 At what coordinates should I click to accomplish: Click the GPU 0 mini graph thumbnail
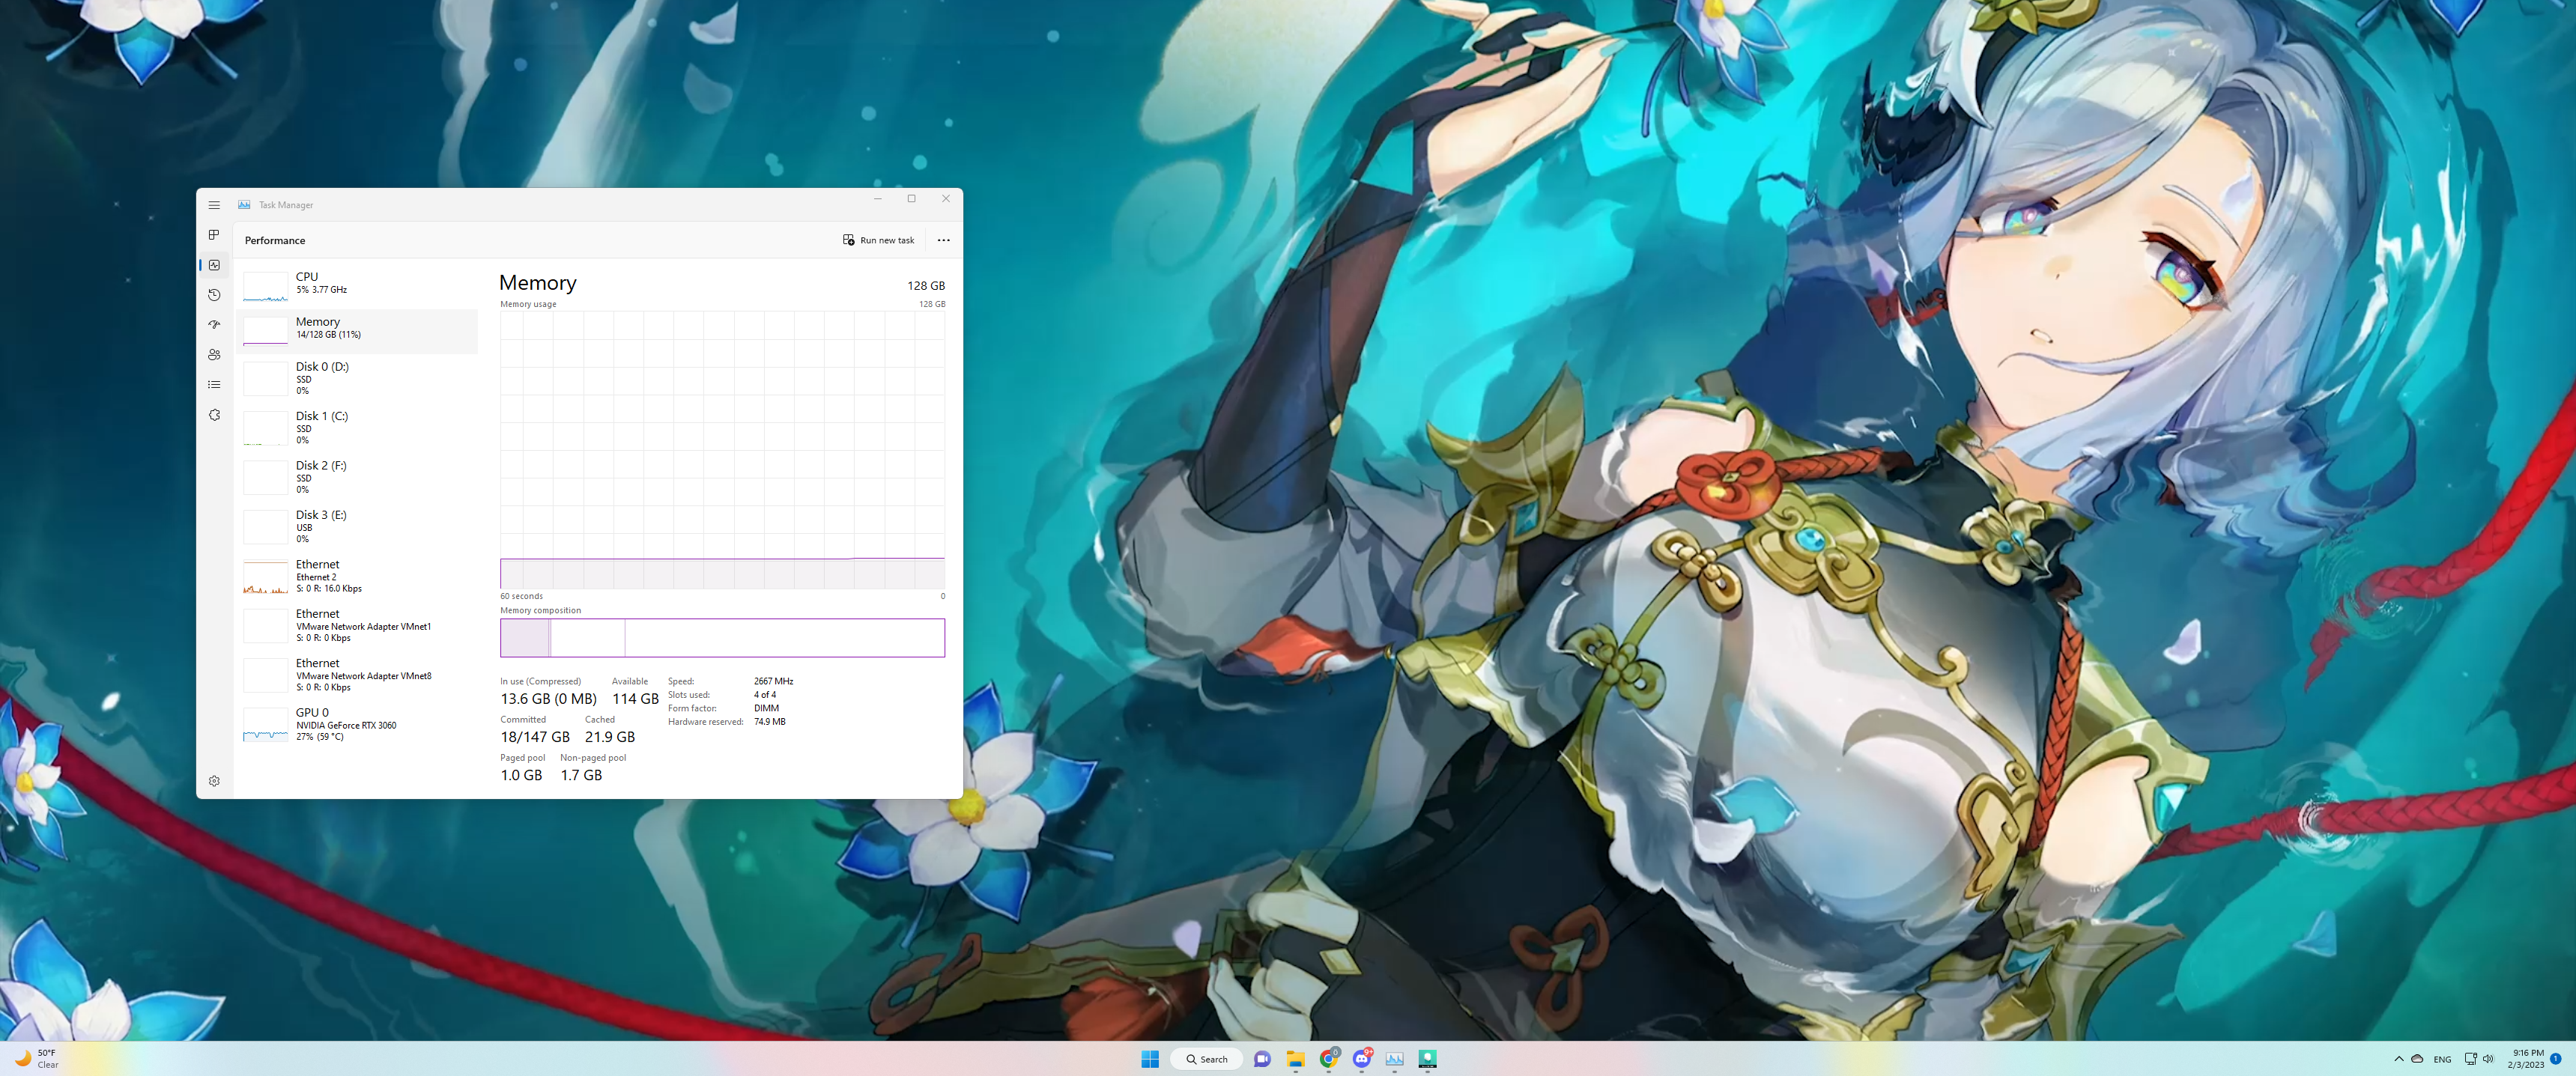[x=265, y=725]
